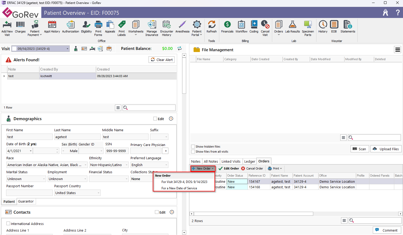Refresh the patient balance
Viewport: 403px width, 235px height.
180,48
